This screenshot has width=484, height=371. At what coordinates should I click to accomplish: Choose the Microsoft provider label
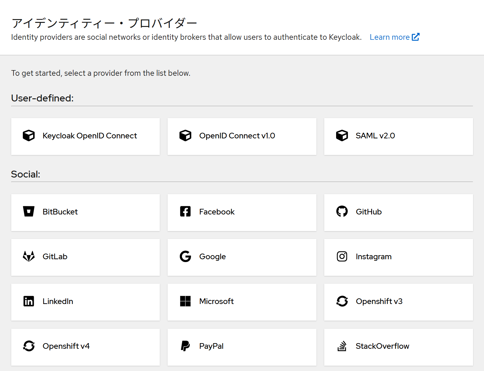[x=216, y=301]
